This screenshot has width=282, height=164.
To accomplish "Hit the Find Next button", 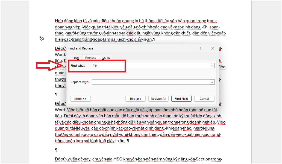I will [x=181, y=99].
